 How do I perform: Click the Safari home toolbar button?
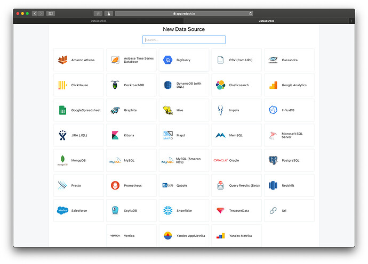pos(98,14)
